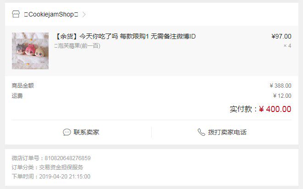Click the chat bubble icon

(x=67, y=132)
